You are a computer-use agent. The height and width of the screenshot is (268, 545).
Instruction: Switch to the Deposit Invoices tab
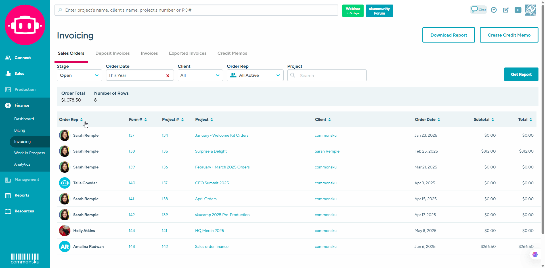(112, 53)
